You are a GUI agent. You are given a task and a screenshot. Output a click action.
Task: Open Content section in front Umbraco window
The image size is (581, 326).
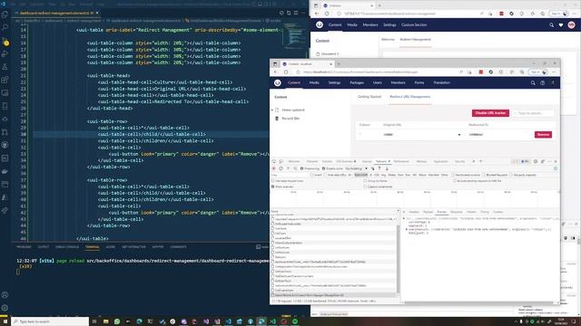tap(294, 82)
